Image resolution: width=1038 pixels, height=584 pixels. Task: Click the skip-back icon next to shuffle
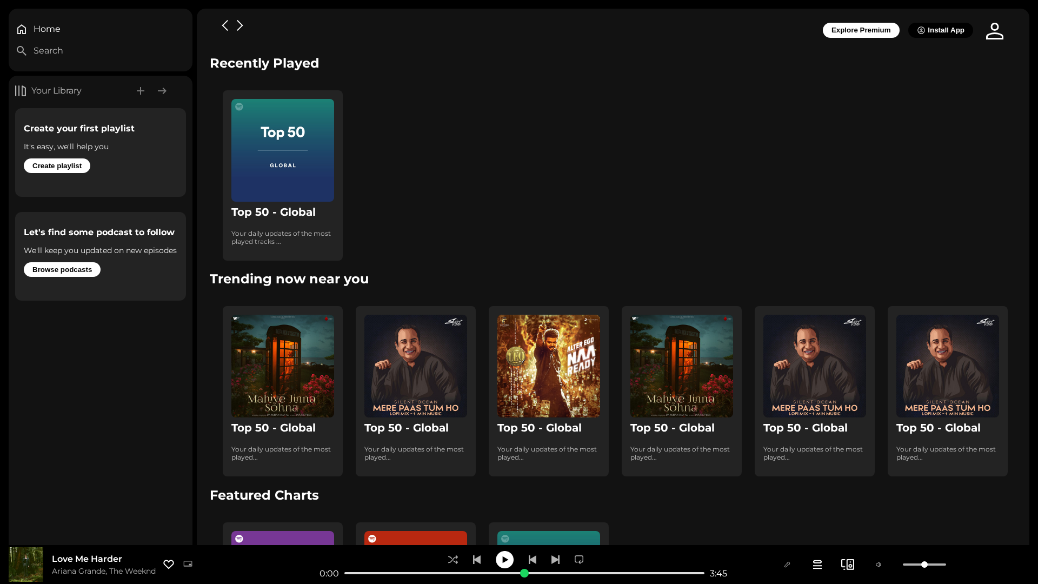[x=477, y=560]
